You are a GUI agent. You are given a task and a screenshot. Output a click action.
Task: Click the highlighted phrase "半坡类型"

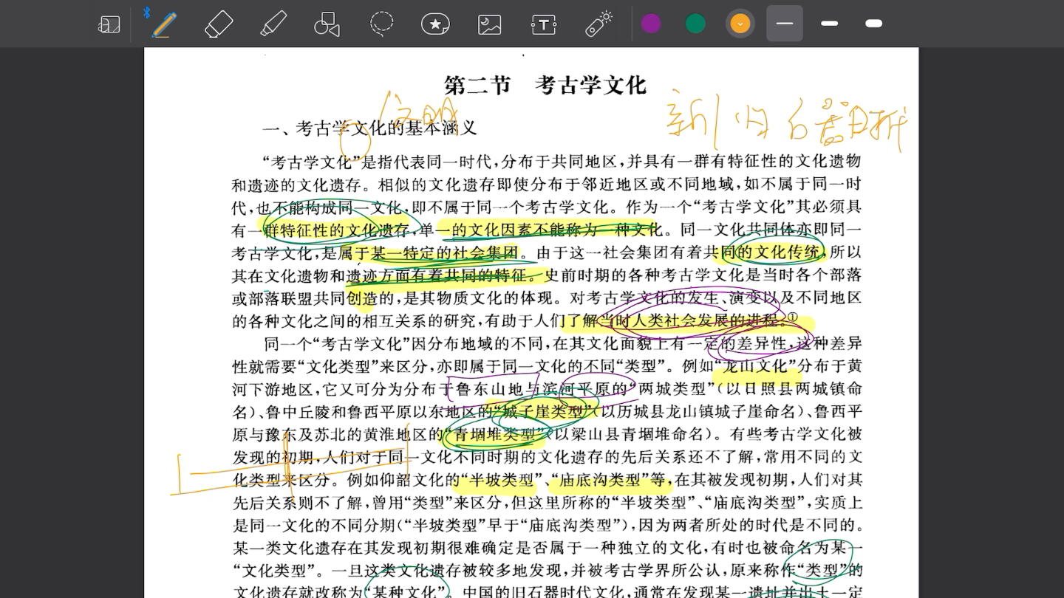[x=502, y=480]
